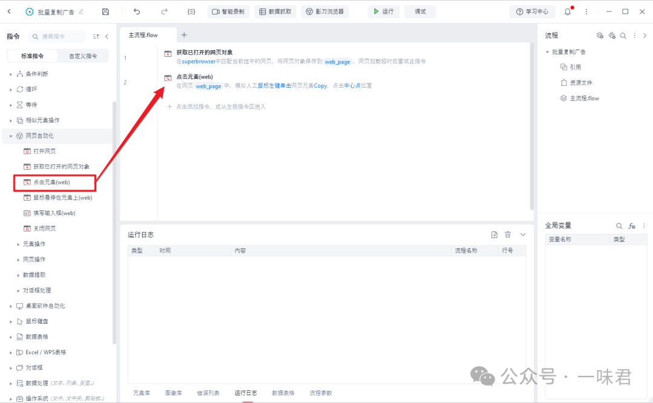Viewport: 653px width, 403px height.
Task: Click the trash icon to clear run logs
Action: [x=508, y=234]
